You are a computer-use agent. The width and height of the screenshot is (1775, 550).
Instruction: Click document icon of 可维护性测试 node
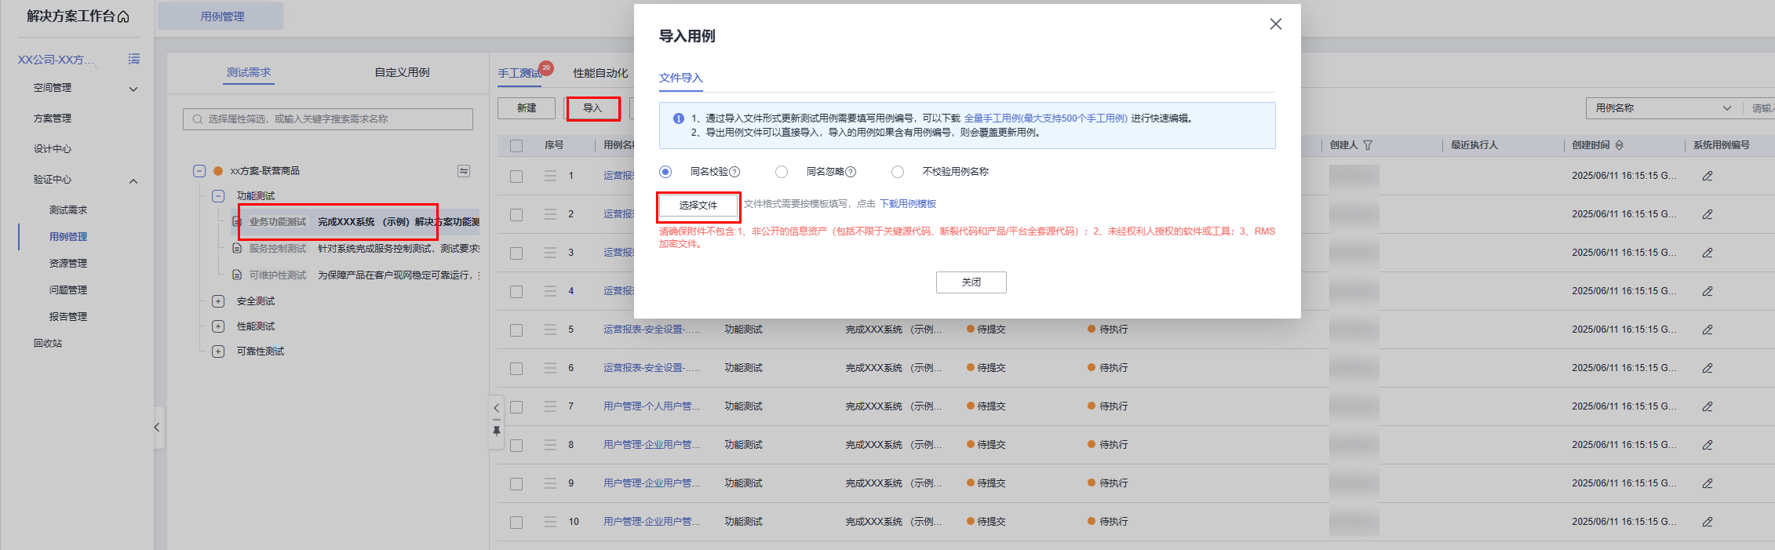point(237,275)
